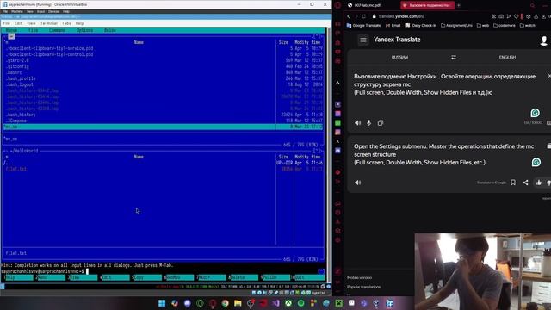Open the Popular translations link
The image size is (551, 310).
[x=363, y=287]
